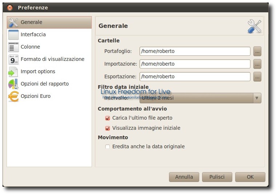Browse for the Esportazione folder
This screenshot has height=195, width=277.
pos(257,77)
